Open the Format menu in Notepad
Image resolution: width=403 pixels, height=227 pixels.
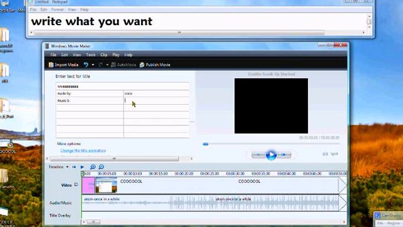[57, 9]
